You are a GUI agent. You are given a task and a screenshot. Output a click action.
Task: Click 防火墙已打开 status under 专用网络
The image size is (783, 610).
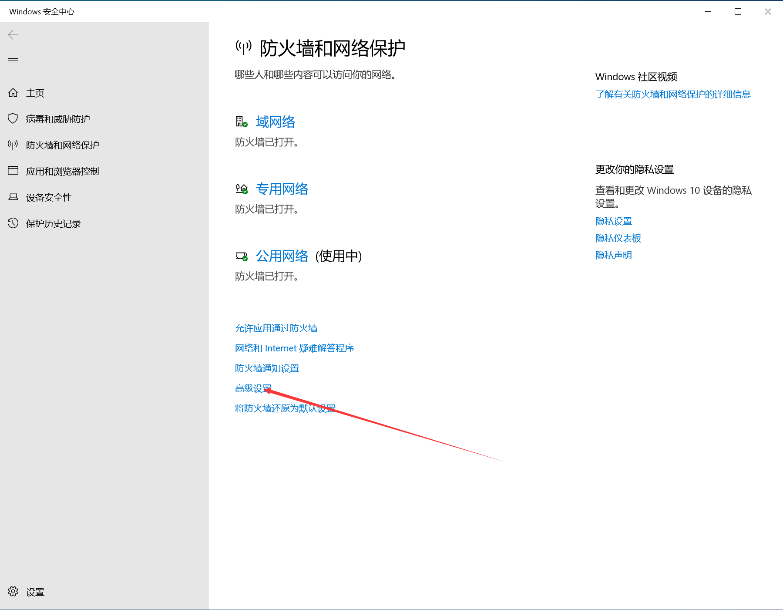(x=267, y=209)
